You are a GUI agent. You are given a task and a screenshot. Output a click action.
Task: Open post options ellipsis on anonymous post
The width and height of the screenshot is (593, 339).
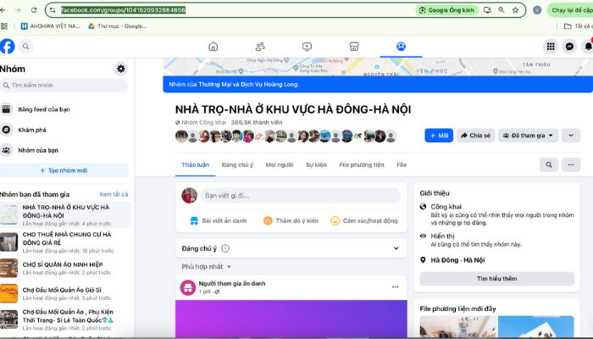pos(396,286)
